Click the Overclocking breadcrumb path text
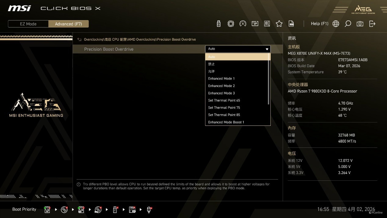This screenshot has height=218, width=387. point(140,39)
